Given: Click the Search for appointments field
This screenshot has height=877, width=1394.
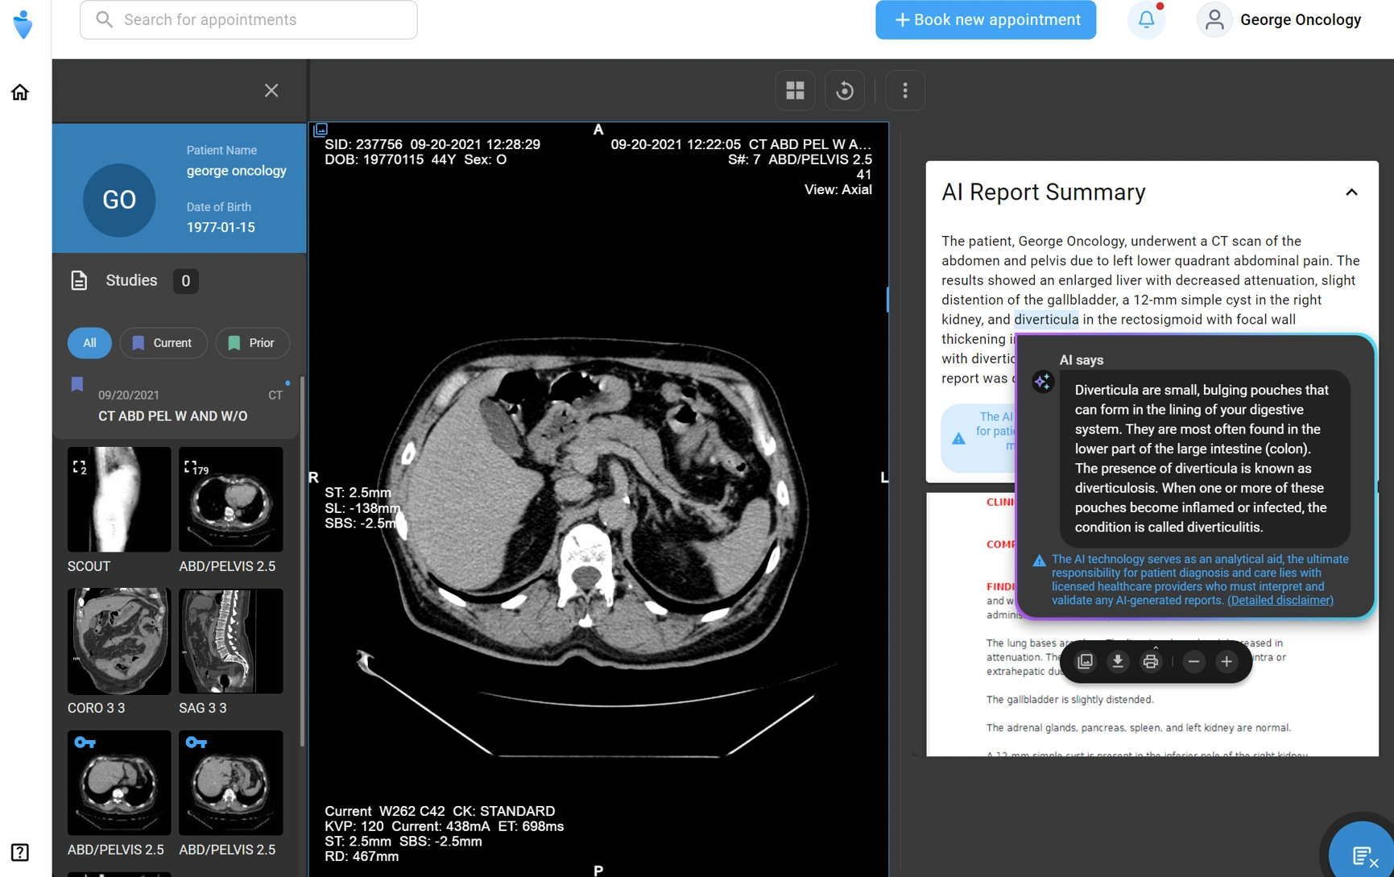Looking at the screenshot, I should coord(249,19).
